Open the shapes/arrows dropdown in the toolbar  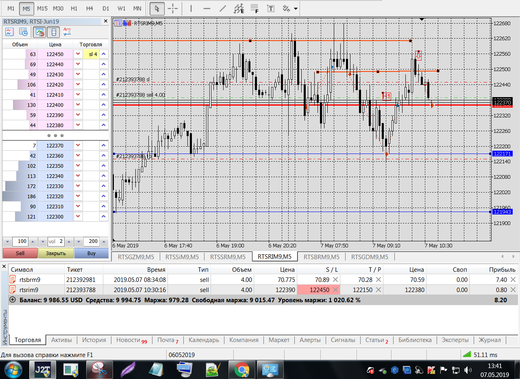click(295, 9)
